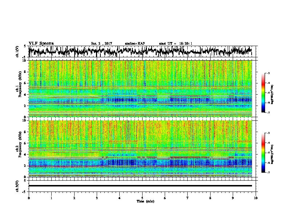Image resolution: width=288 pixels, height=222 pixels.
Task: Click the '4' kHz tick of ch.1 spectrogram
Action: [26, 95]
